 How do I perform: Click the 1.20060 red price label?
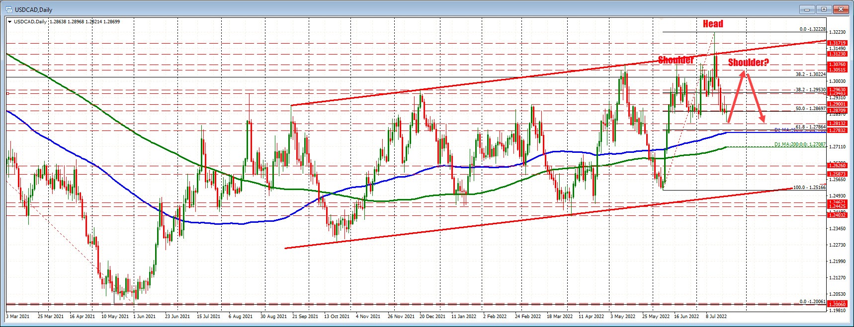tap(837, 304)
